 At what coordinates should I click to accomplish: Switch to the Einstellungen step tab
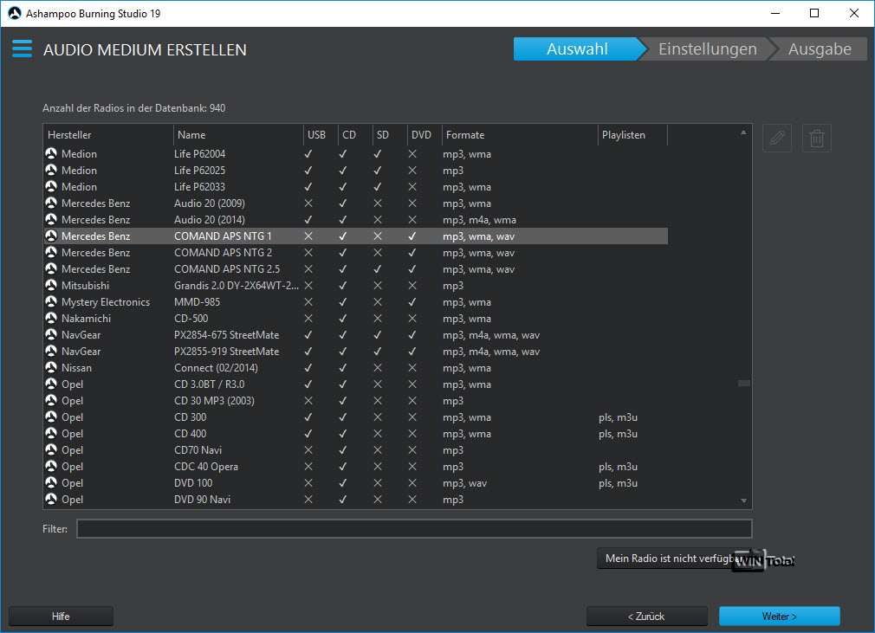point(707,49)
